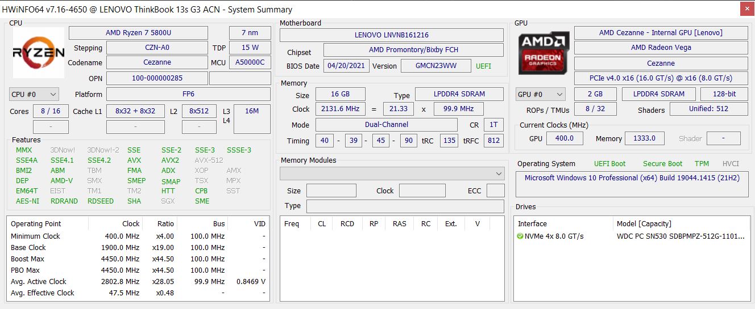755x309 pixels.
Task: Click the AMD-V feature label
Action: (x=61, y=181)
